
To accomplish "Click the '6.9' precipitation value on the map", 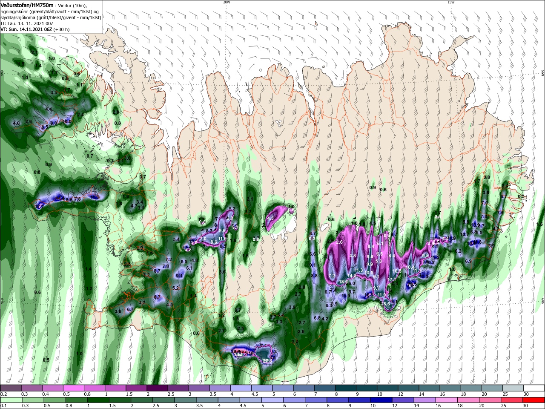I will [x=468, y=261].
